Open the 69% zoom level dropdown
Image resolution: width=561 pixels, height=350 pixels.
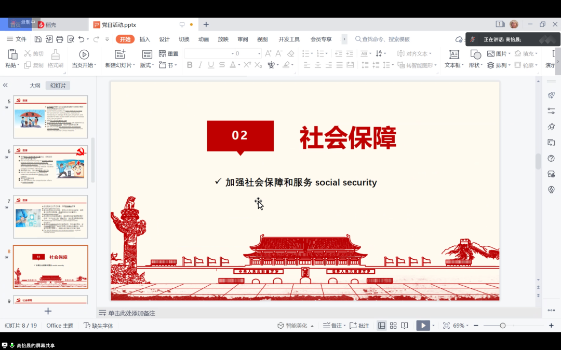(460, 325)
